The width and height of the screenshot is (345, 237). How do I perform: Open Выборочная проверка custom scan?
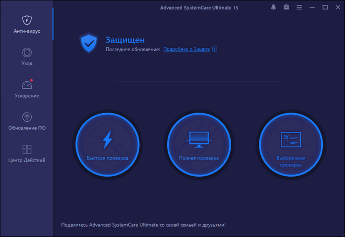(291, 144)
